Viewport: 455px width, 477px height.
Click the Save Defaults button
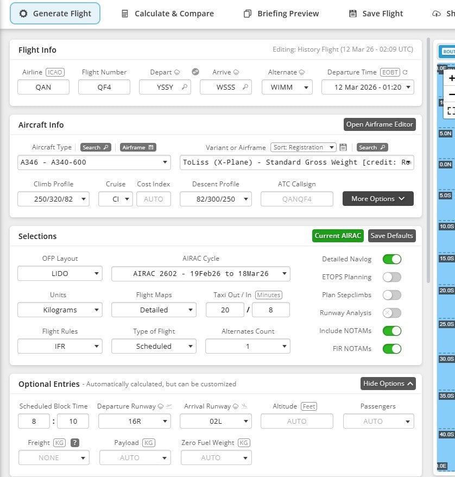(x=392, y=236)
